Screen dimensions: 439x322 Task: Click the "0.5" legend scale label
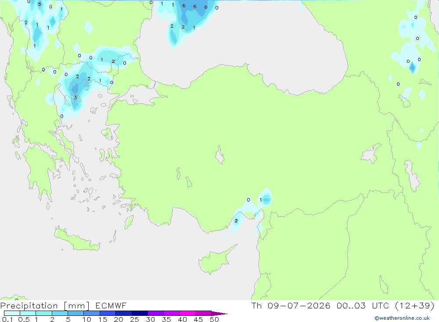tap(24, 319)
